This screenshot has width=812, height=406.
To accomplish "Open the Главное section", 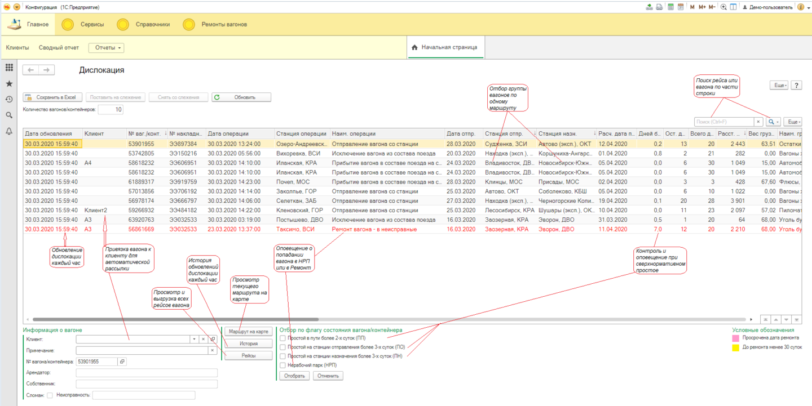I will pos(28,24).
